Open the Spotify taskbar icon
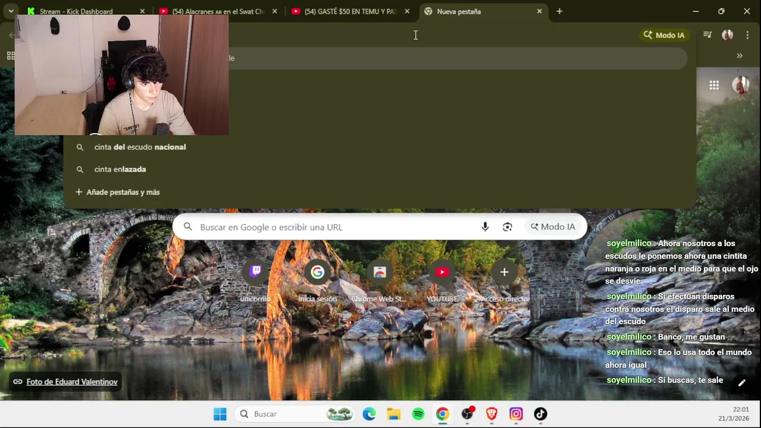Viewport: 761px width, 428px height. click(418, 414)
